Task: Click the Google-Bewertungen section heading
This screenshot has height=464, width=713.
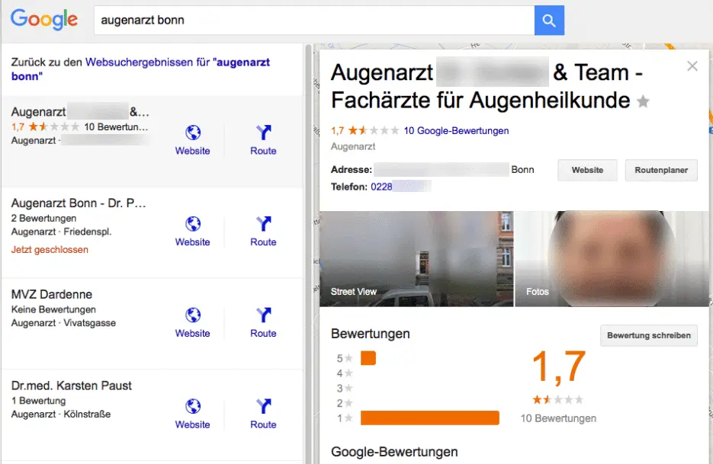Action: click(x=394, y=452)
